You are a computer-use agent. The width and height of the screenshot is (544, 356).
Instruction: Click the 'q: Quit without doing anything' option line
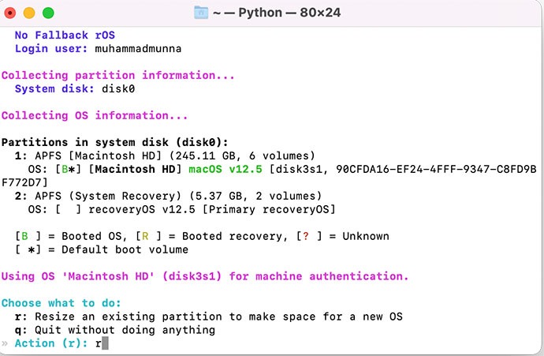tap(115, 330)
